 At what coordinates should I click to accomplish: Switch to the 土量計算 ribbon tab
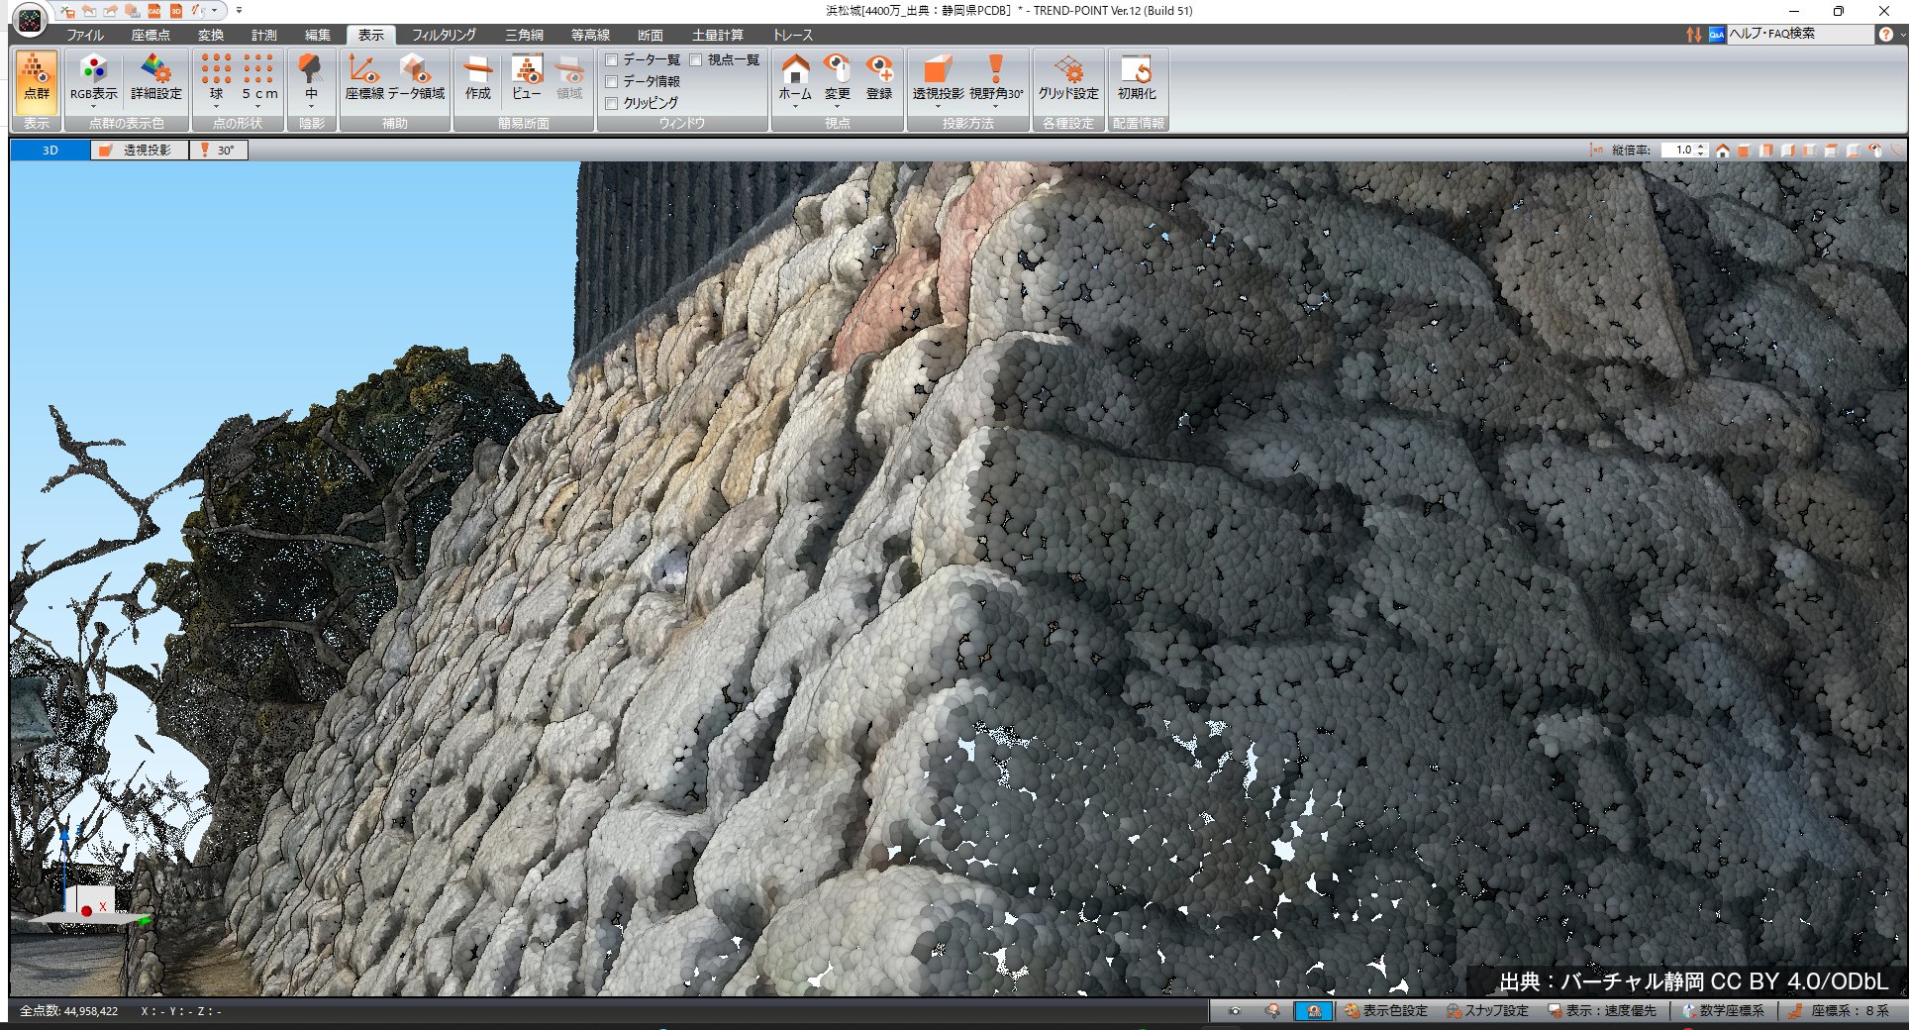pyautogui.click(x=717, y=35)
